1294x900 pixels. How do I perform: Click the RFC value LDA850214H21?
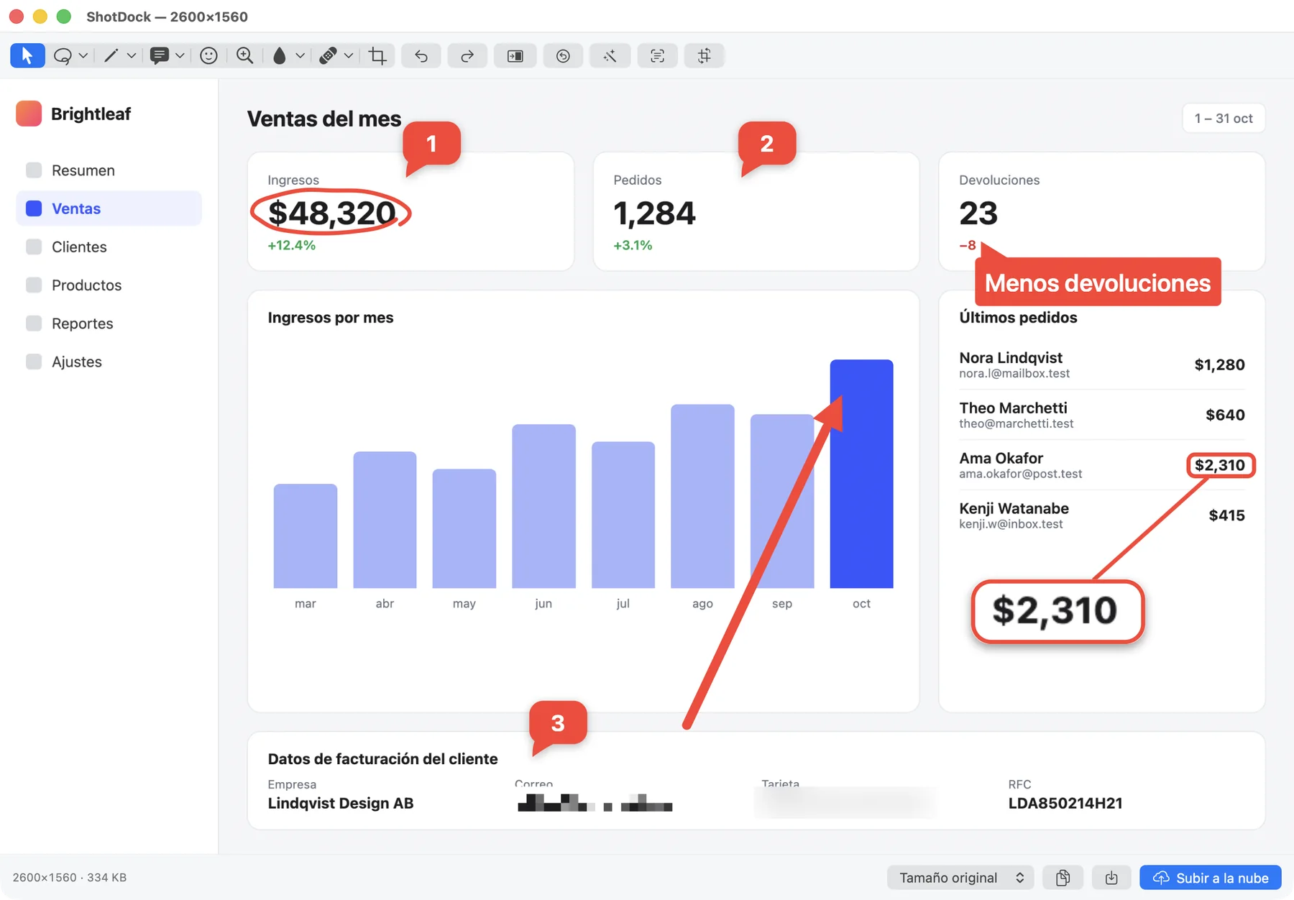pyautogui.click(x=1065, y=803)
